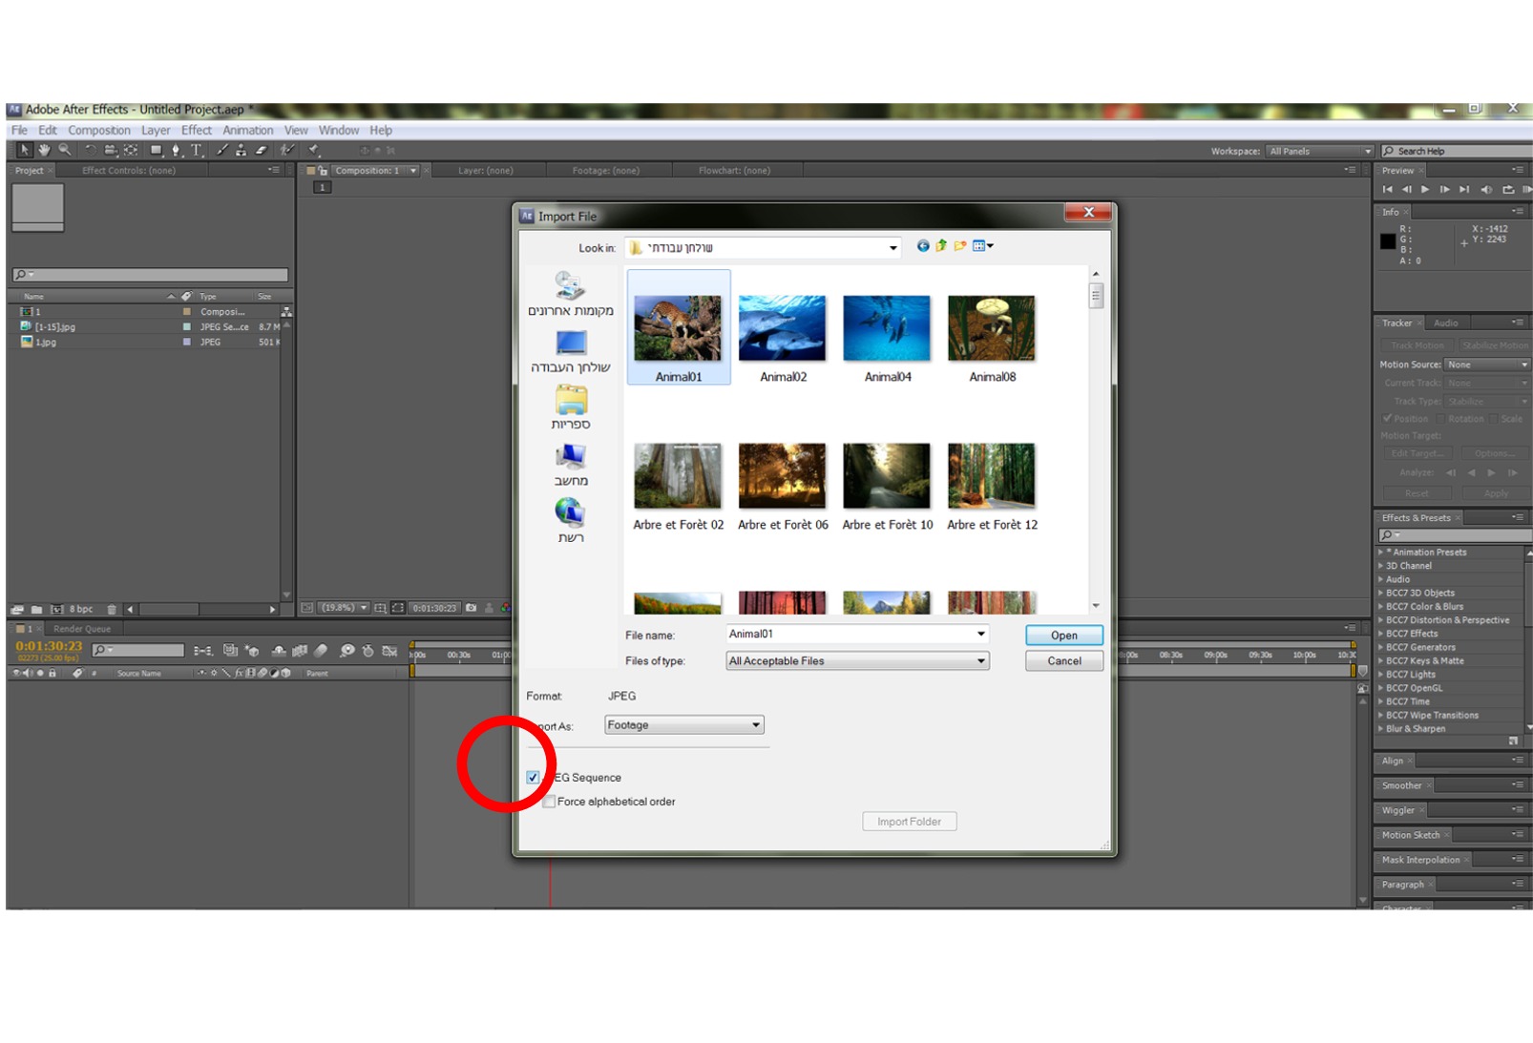The width and height of the screenshot is (1533, 1043).
Task: Go back to previous folder in Import dialog
Action: click(x=923, y=246)
